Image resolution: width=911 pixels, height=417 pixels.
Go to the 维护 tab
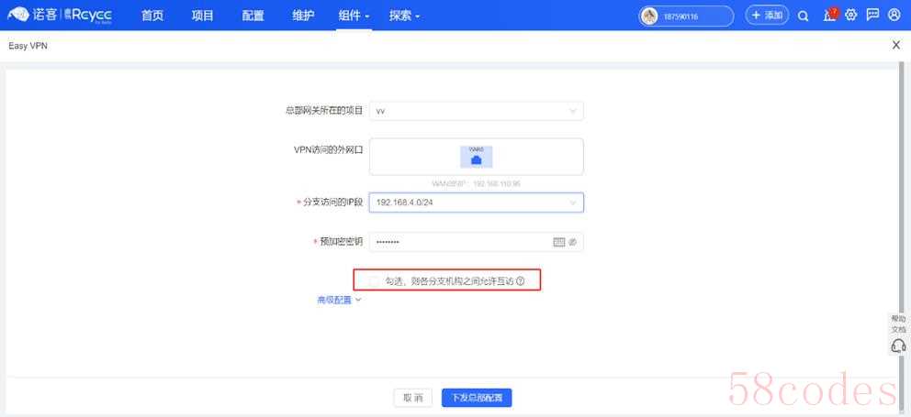tap(303, 16)
